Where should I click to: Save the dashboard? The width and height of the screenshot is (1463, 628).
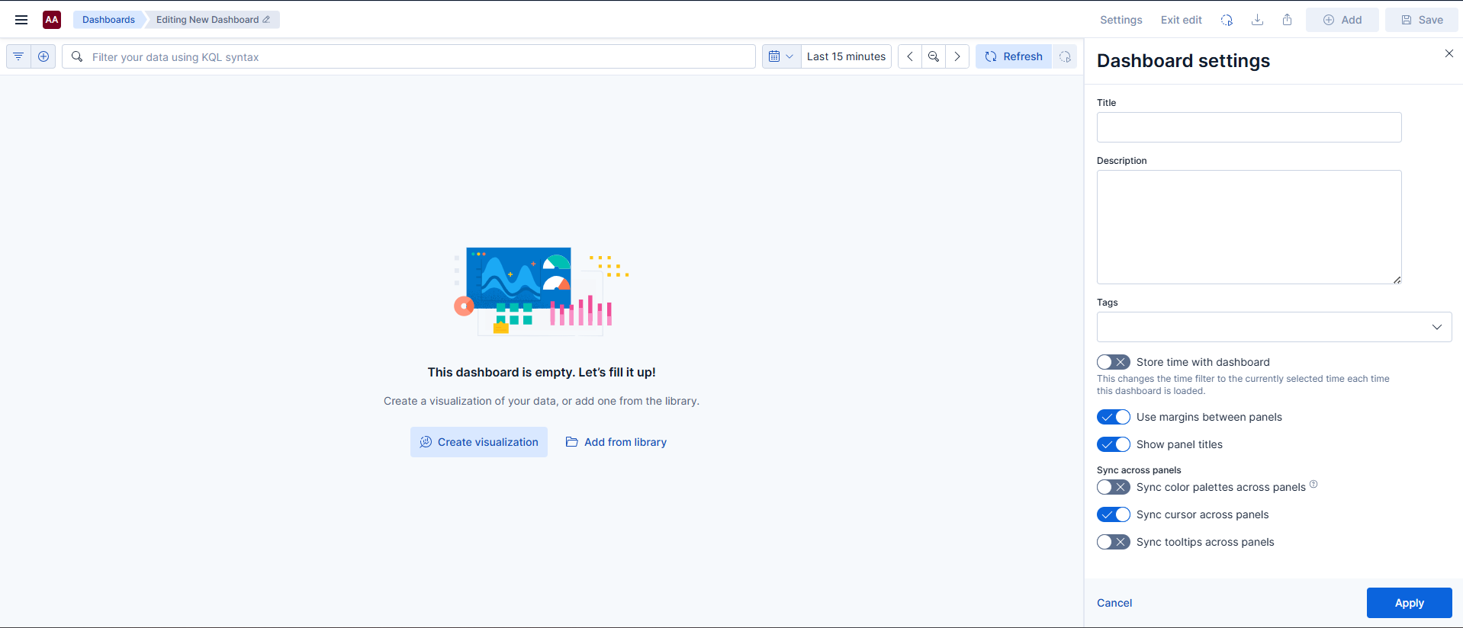pos(1421,20)
